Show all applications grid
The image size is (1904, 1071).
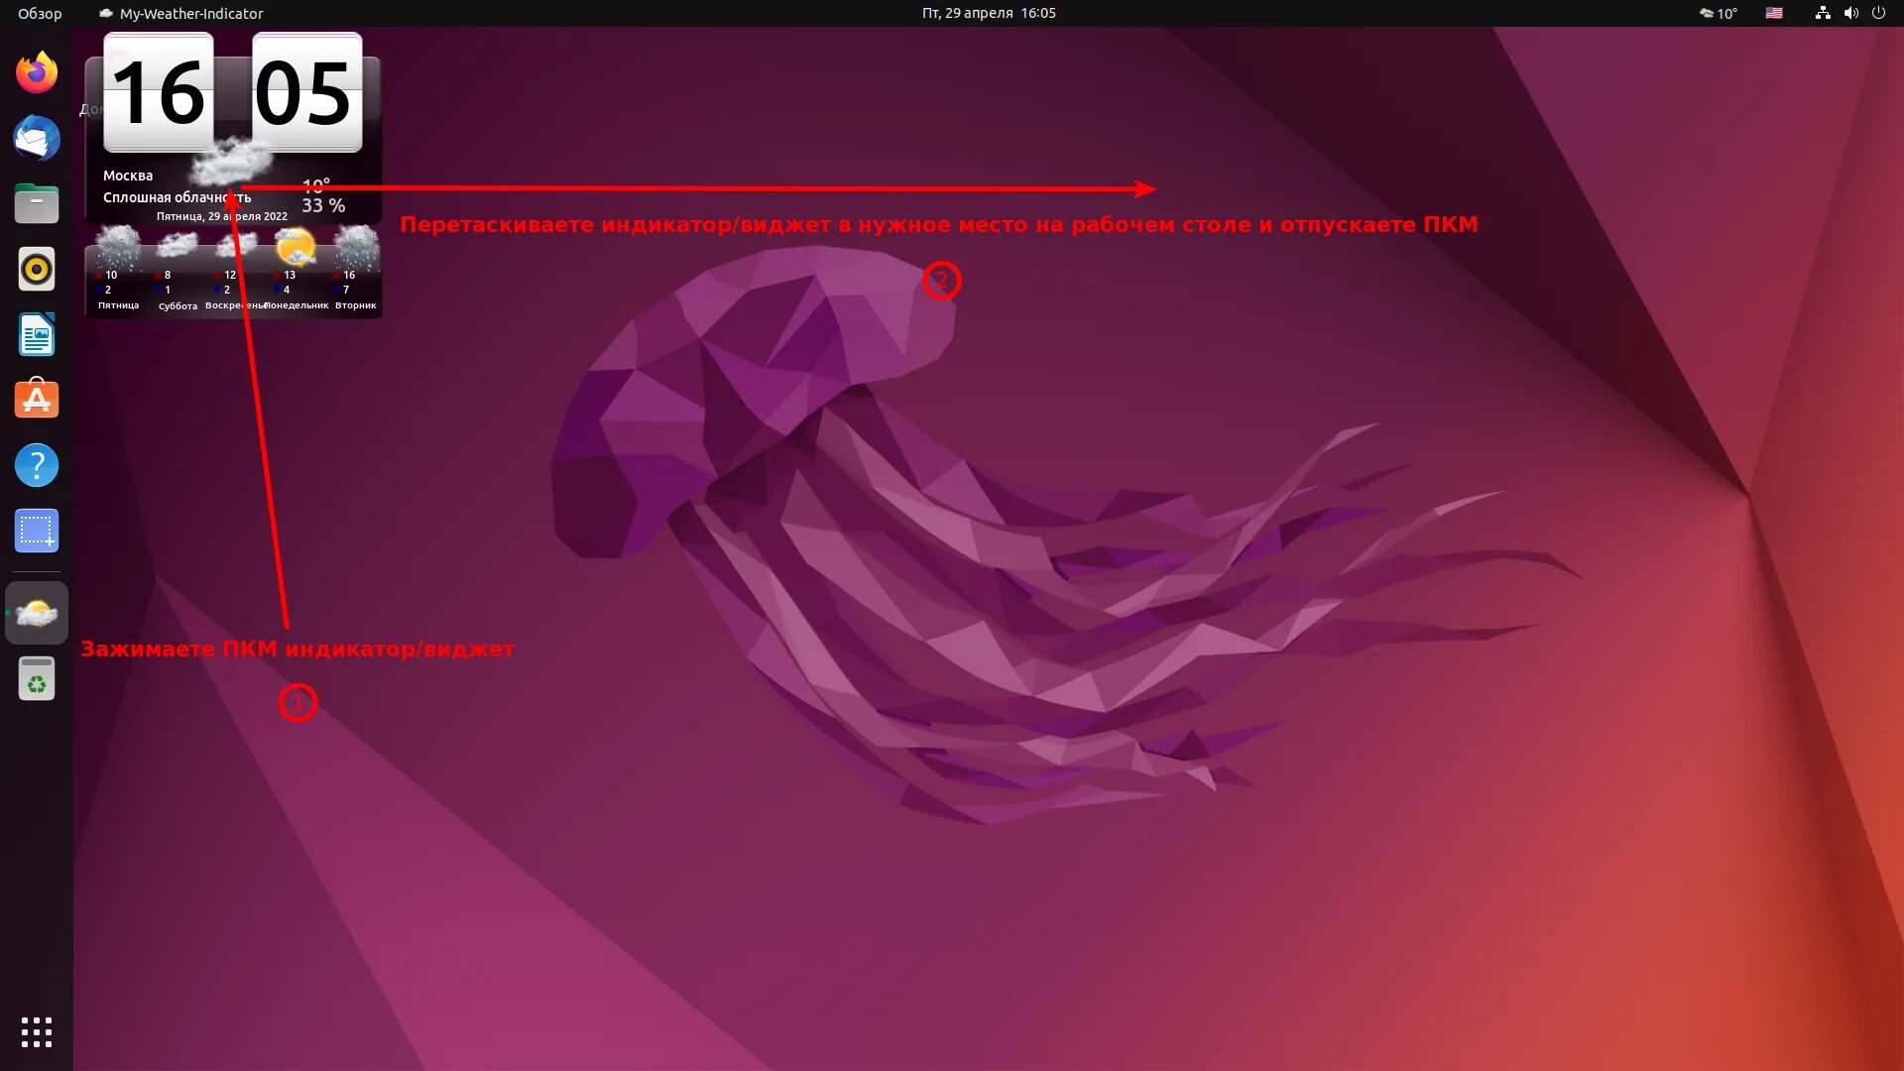pyautogui.click(x=37, y=1031)
